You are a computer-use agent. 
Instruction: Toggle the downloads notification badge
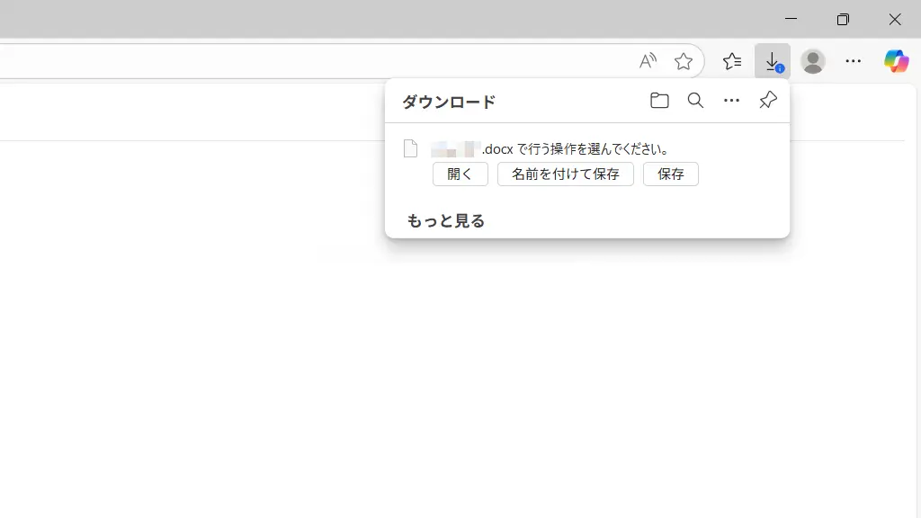(779, 67)
